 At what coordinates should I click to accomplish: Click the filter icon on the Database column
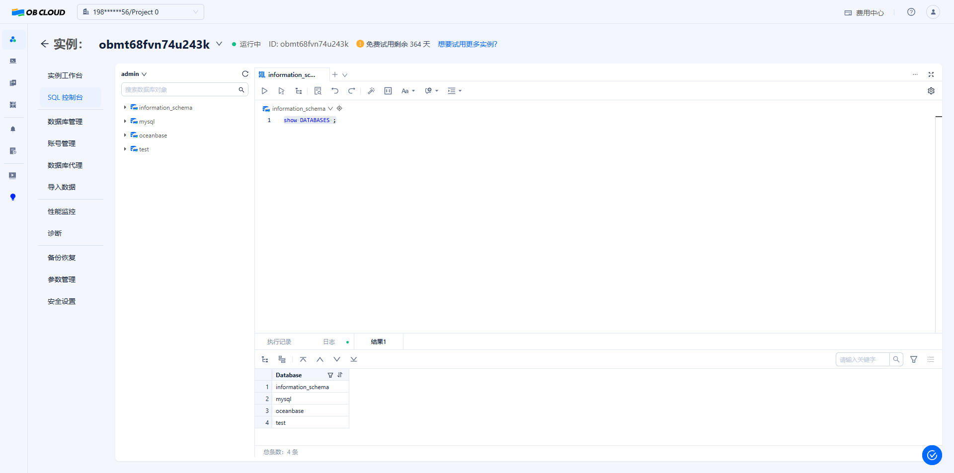point(330,375)
